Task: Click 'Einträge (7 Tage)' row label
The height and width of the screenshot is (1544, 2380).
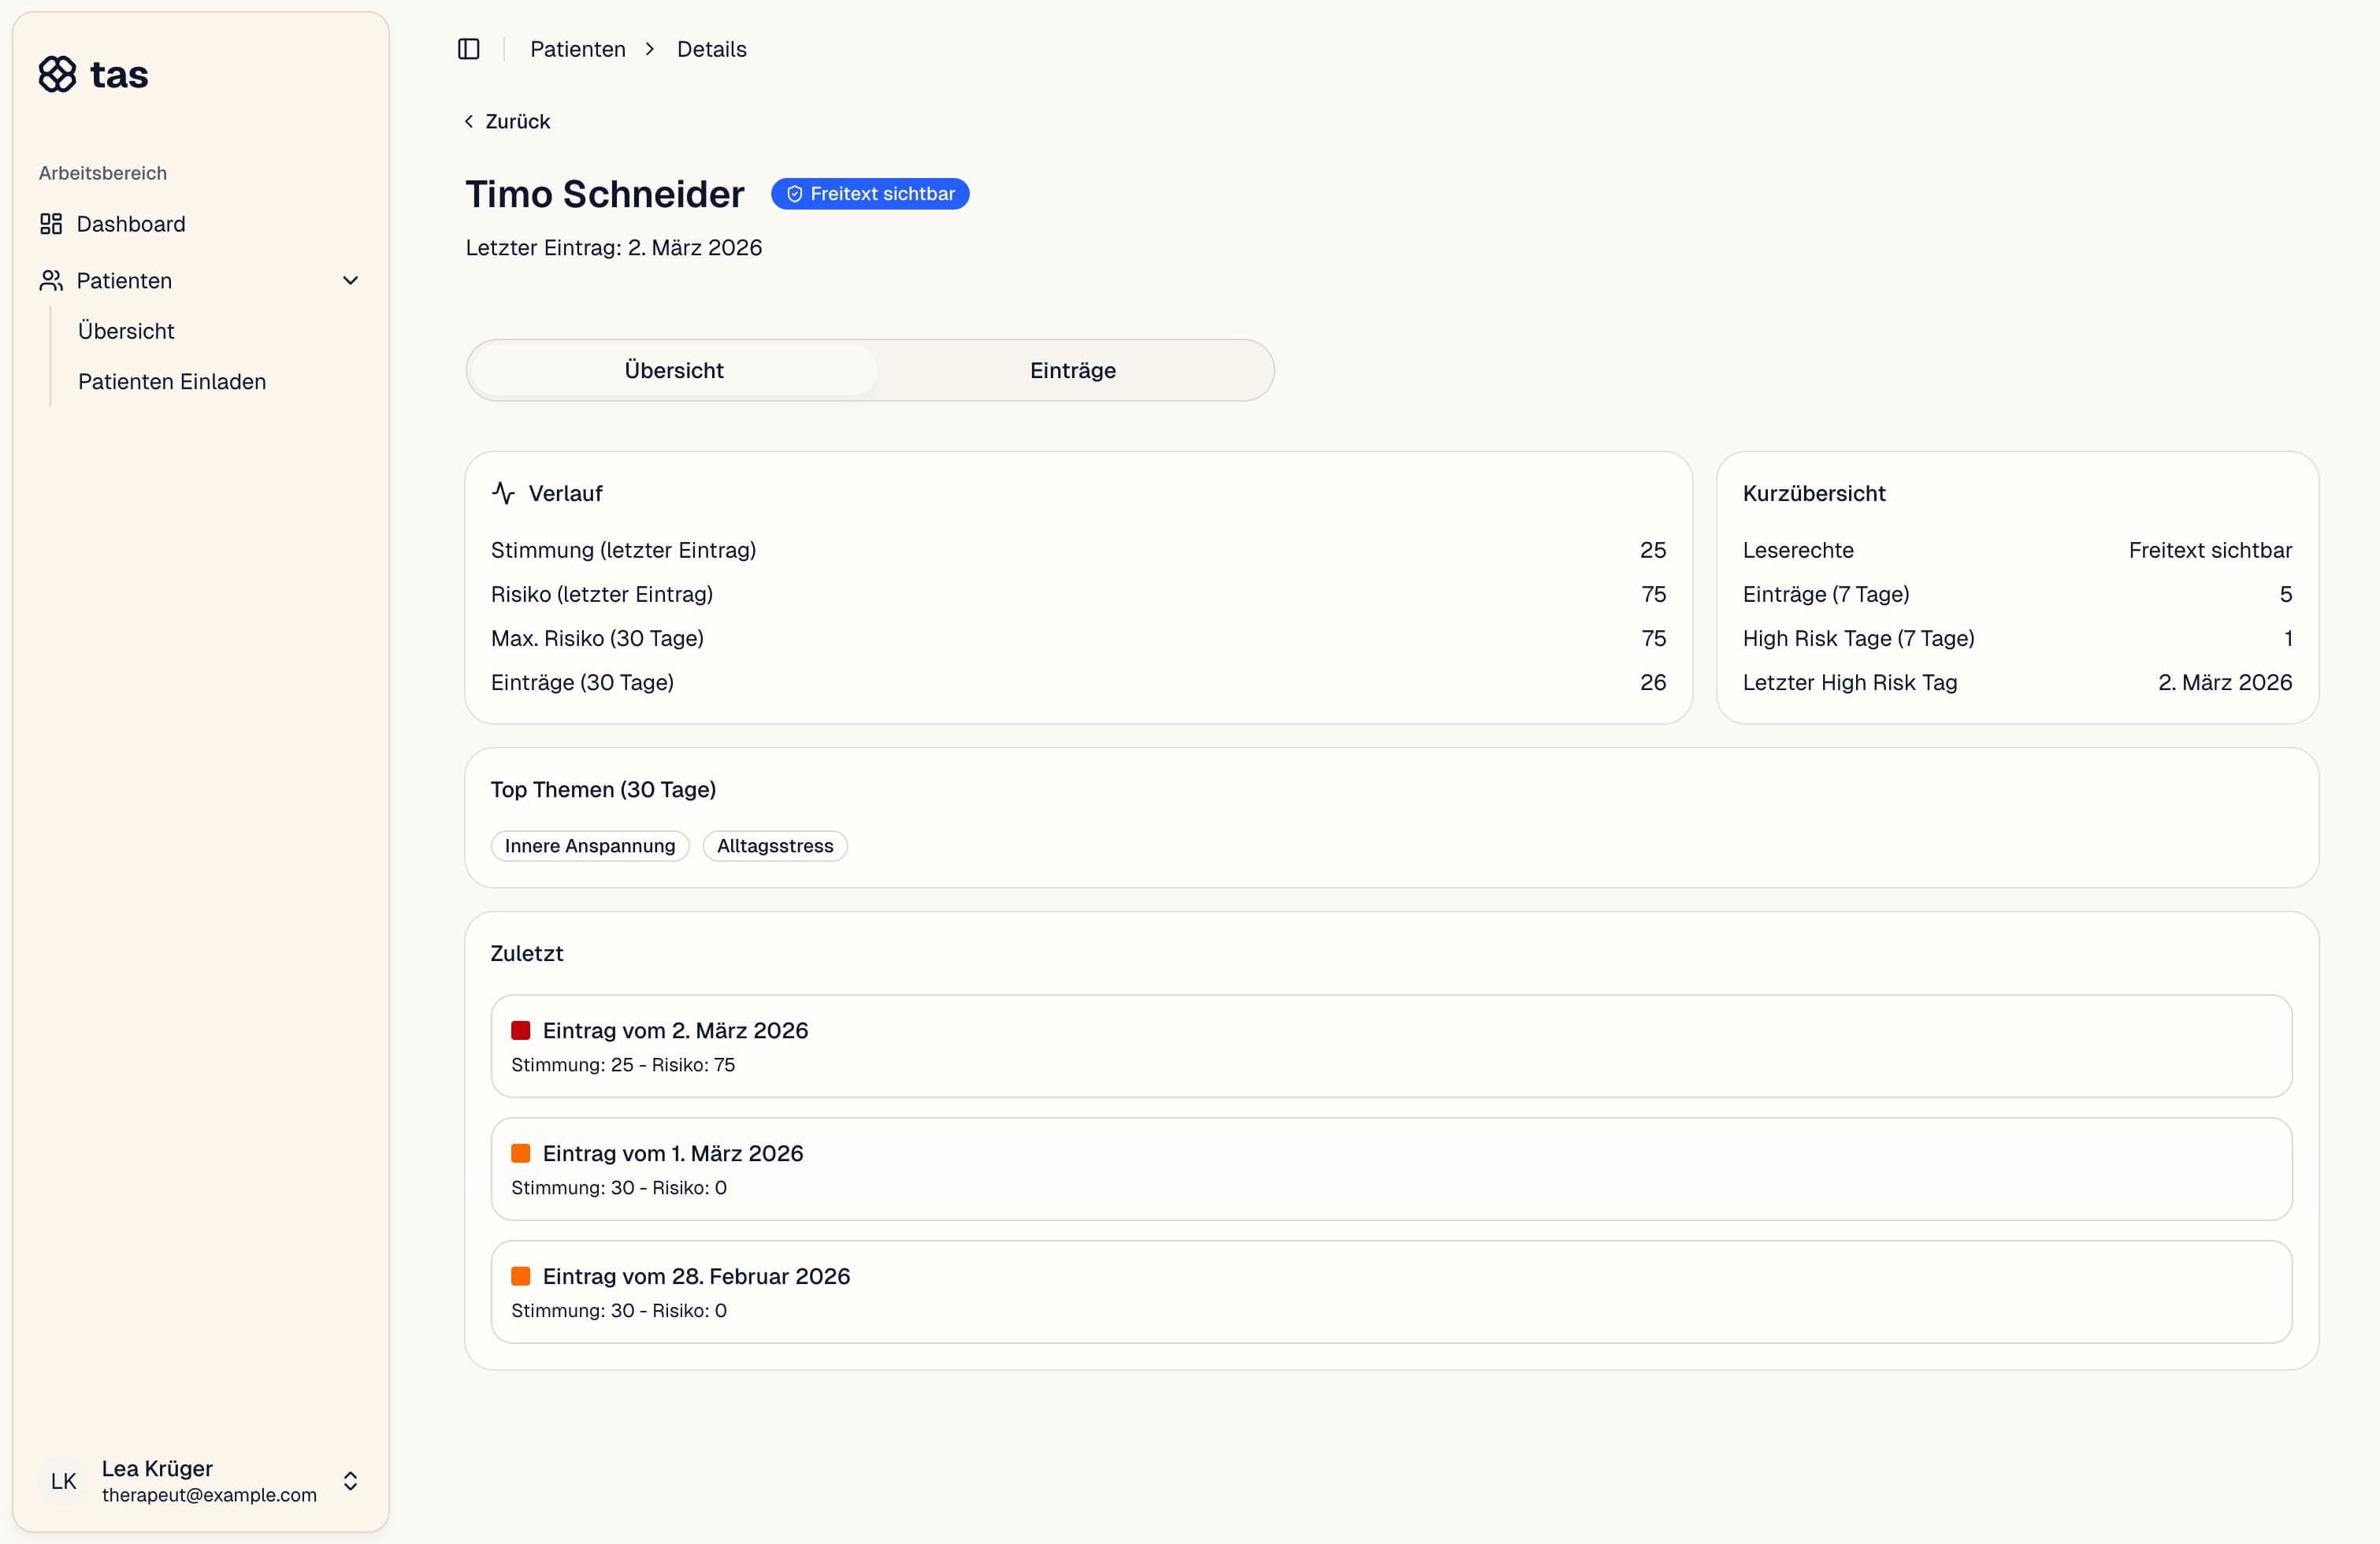Action: tap(1826, 594)
